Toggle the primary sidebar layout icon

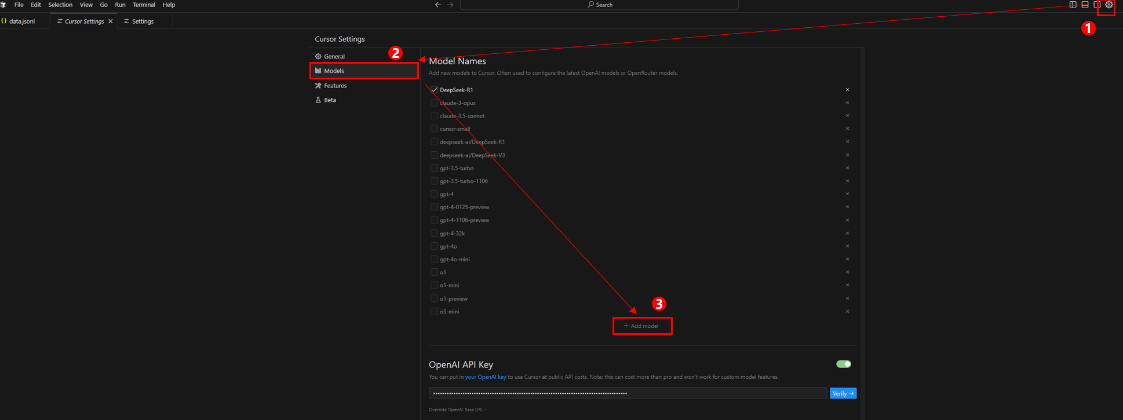[1073, 5]
